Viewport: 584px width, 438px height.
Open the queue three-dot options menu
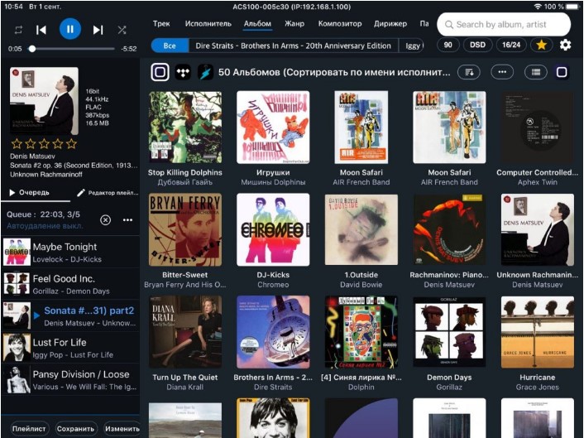click(x=127, y=220)
